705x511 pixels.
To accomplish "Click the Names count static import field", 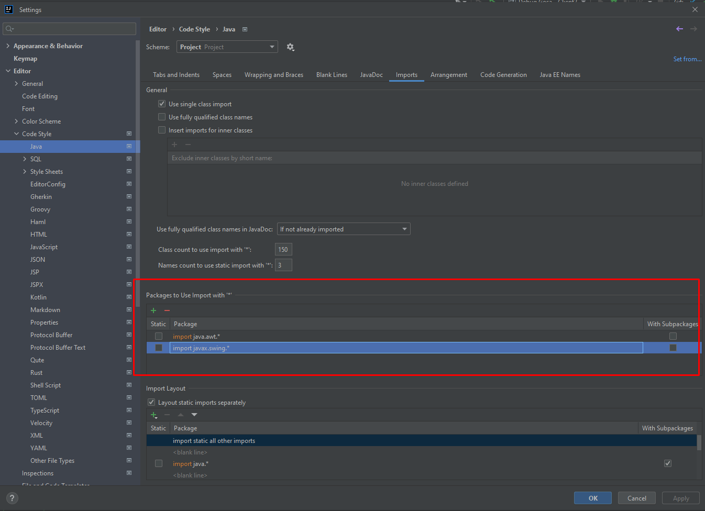I will click(283, 265).
